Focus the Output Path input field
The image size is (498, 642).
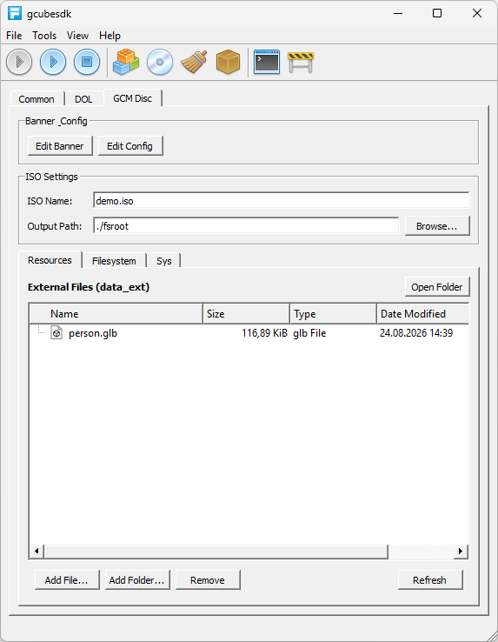pyautogui.click(x=246, y=226)
